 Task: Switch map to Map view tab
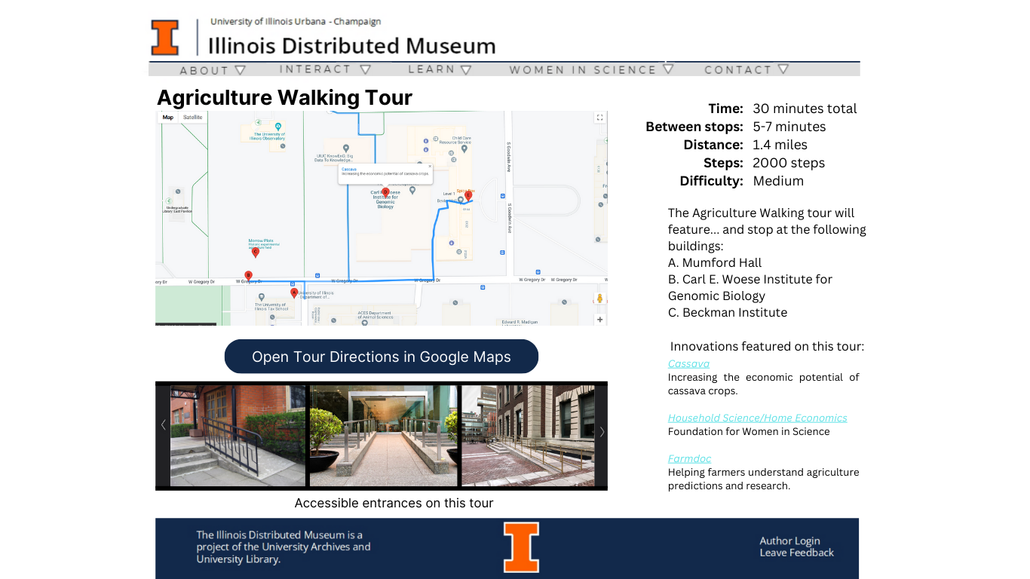tap(167, 117)
